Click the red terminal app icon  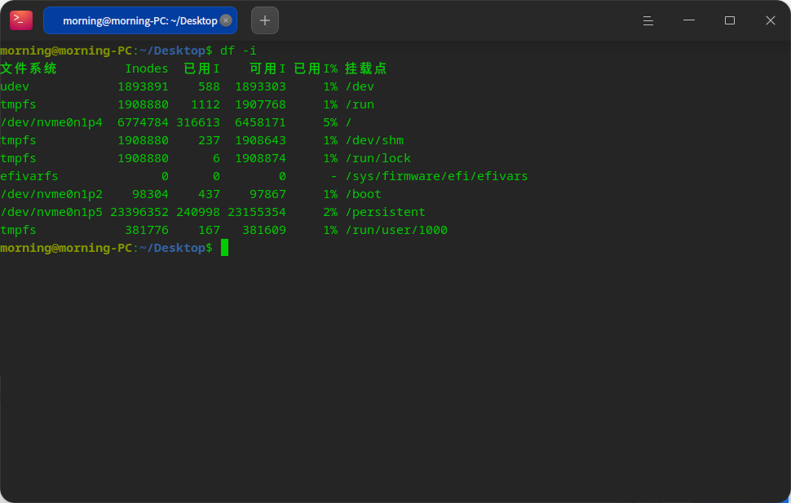[x=21, y=20]
